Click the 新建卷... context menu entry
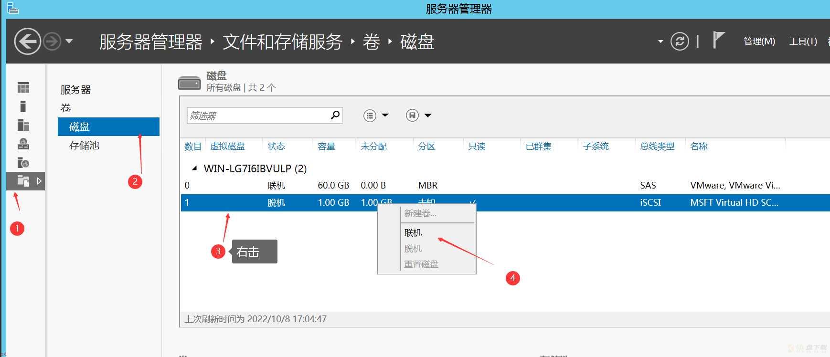Image resolution: width=830 pixels, height=357 pixels. pyautogui.click(x=420, y=213)
